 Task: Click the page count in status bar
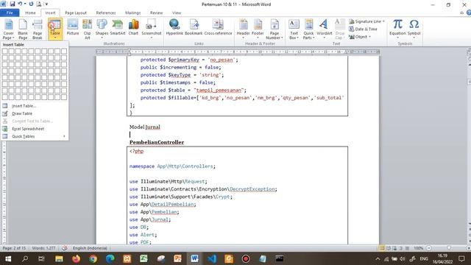[14, 248]
